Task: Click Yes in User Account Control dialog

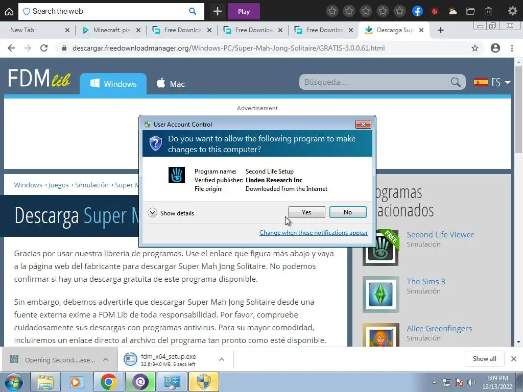Action: tap(306, 212)
